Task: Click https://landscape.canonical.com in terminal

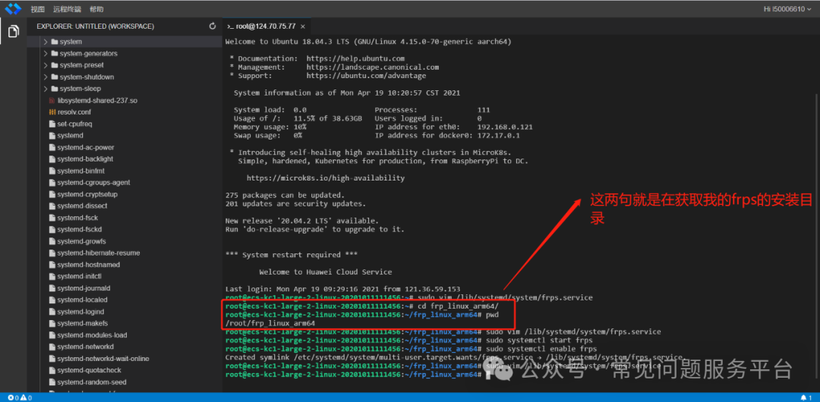Action: [x=372, y=67]
